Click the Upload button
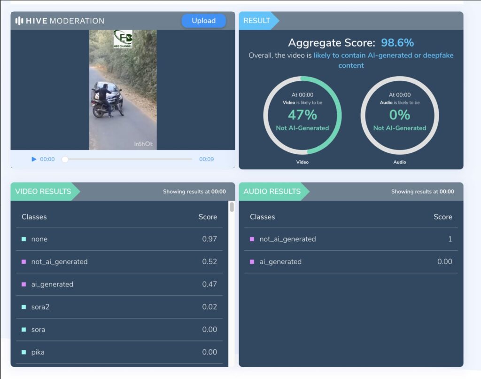Image resolution: width=481 pixels, height=379 pixels. [x=203, y=21]
